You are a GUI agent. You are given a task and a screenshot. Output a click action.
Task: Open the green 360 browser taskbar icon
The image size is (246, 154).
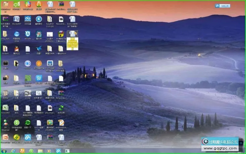(31, 151)
